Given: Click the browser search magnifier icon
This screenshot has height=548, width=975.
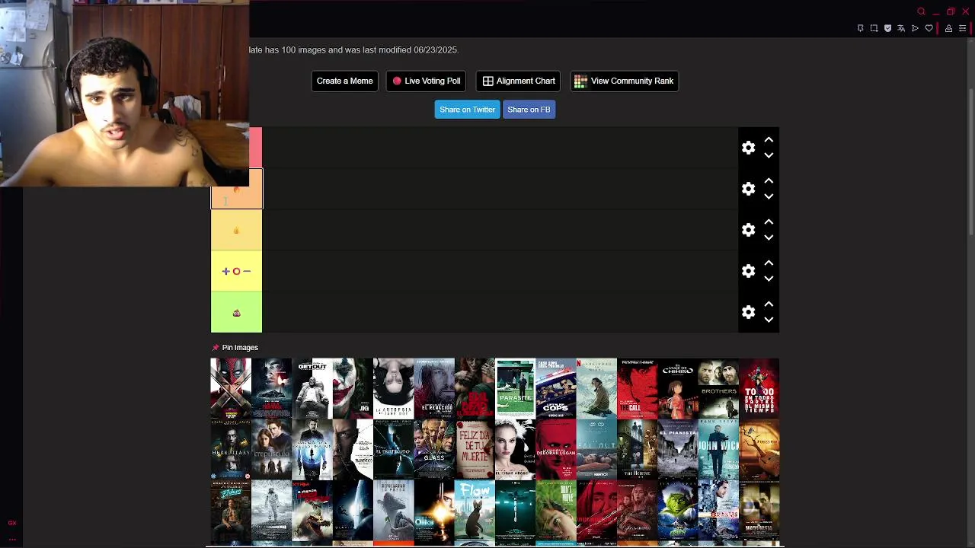Looking at the screenshot, I should click(x=921, y=11).
